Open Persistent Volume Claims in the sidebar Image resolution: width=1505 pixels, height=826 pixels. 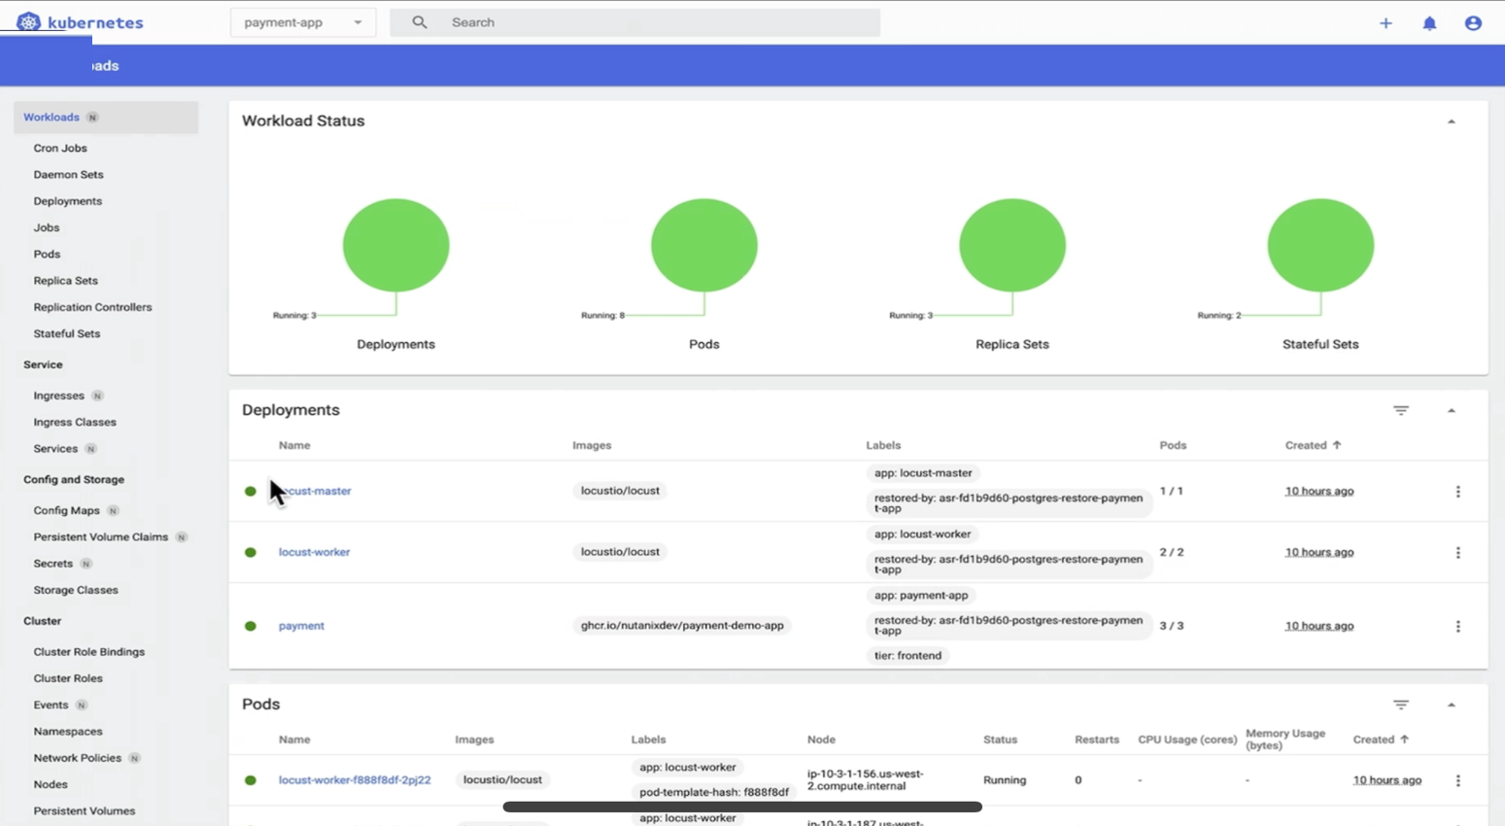(100, 537)
